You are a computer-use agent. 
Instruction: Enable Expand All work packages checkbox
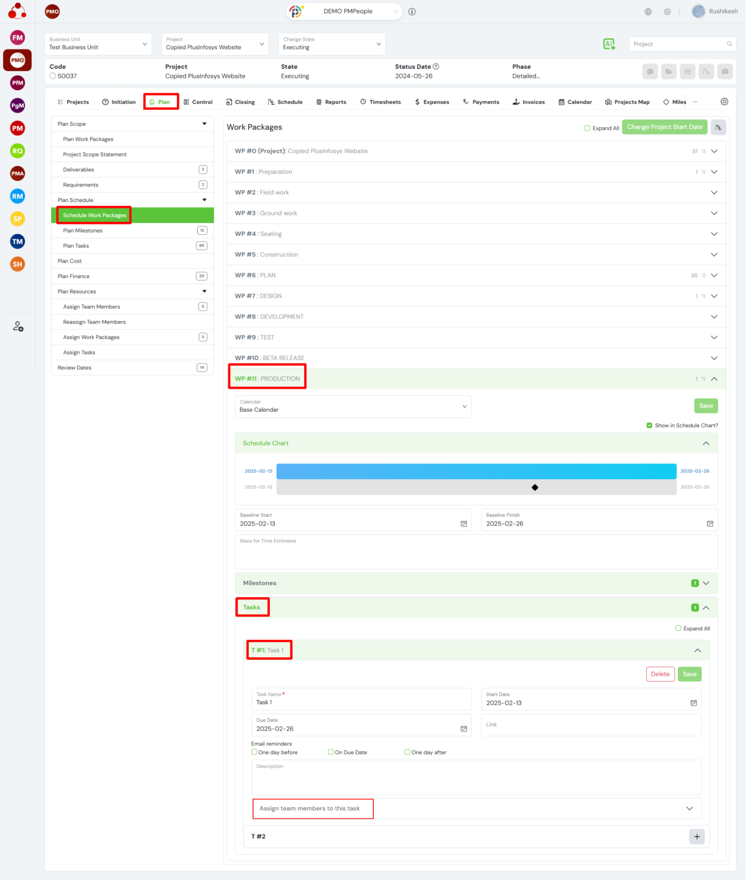[x=587, y=128]
